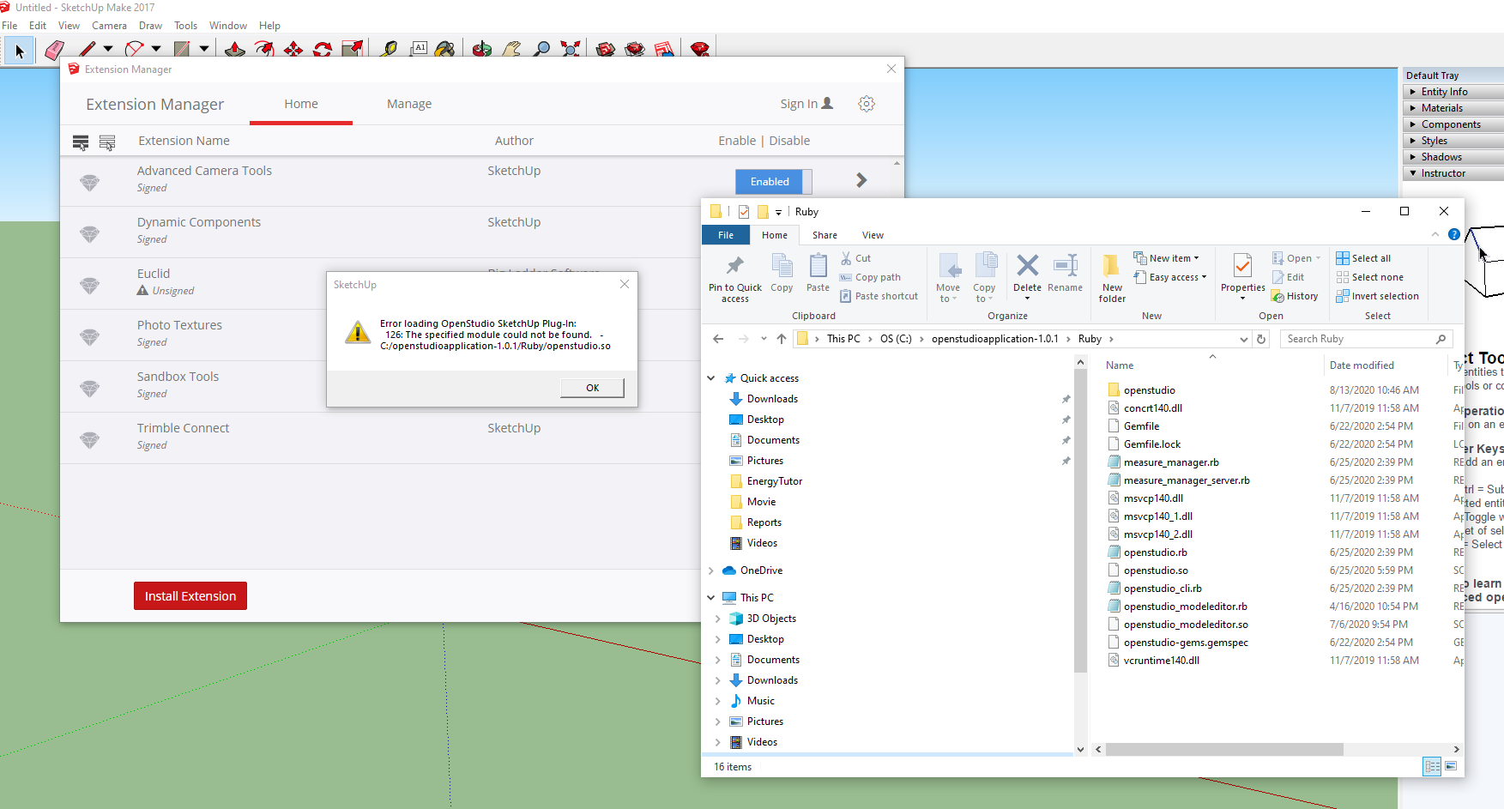Click Sign In in Extension Manager

point(806,104)
